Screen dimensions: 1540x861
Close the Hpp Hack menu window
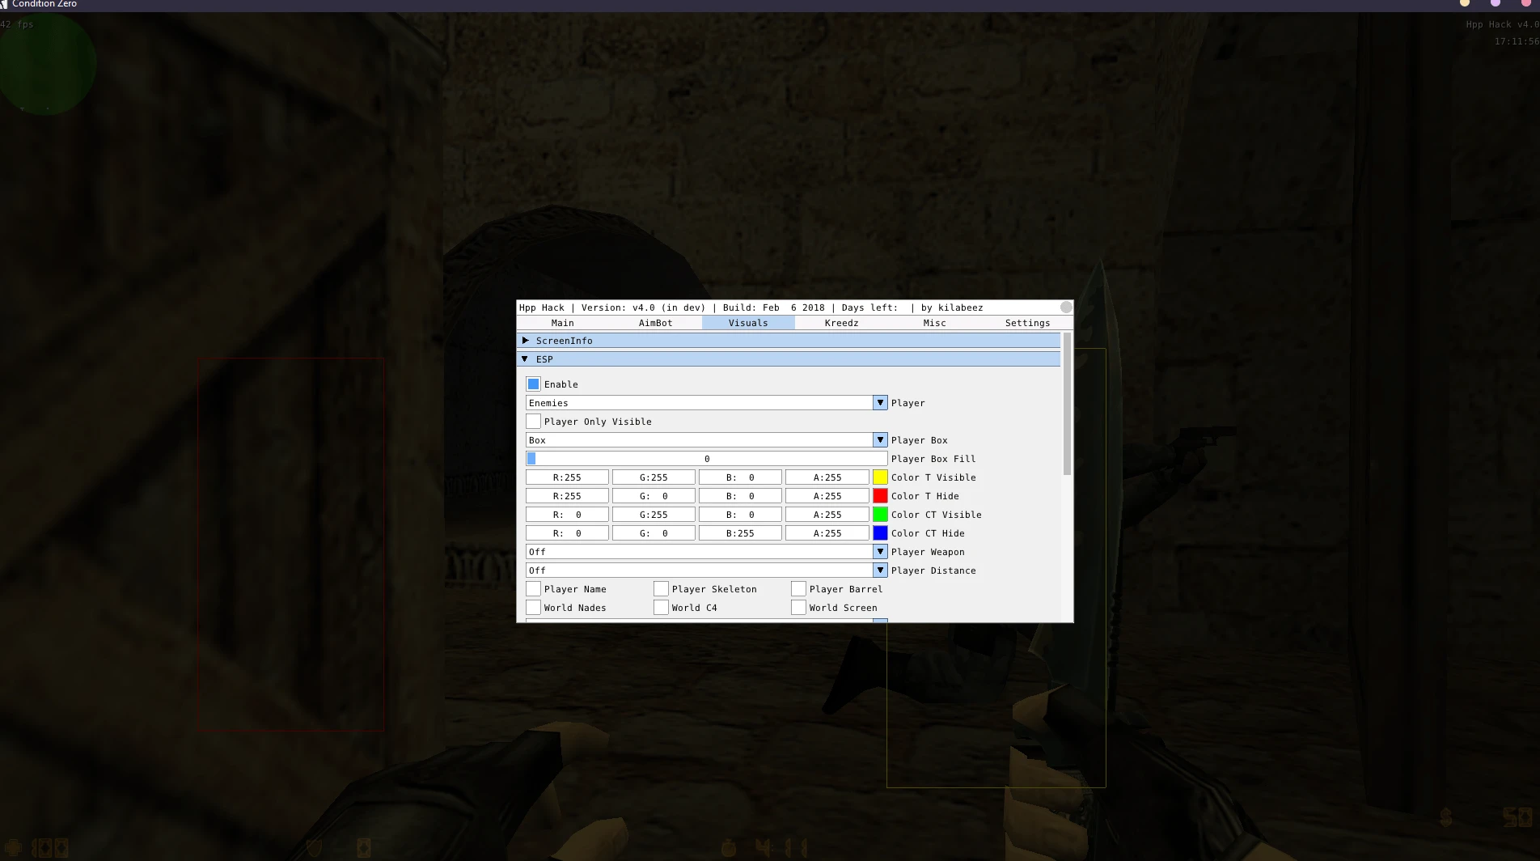coord(1066,307)
